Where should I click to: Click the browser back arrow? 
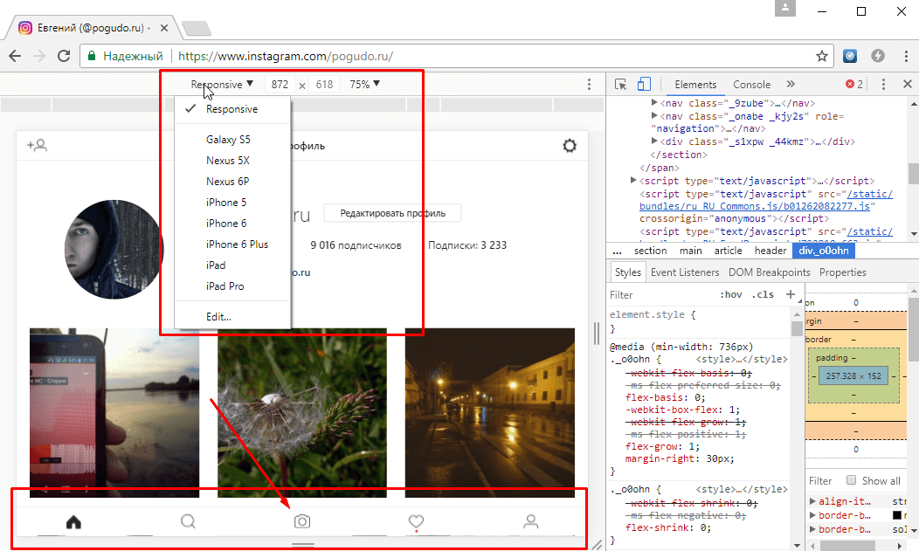(15, 56)
